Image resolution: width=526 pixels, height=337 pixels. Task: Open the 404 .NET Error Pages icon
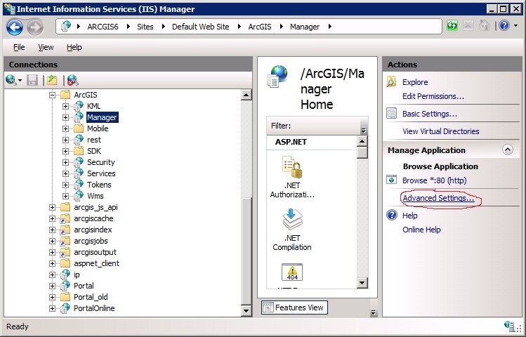[x=292, y=272]
